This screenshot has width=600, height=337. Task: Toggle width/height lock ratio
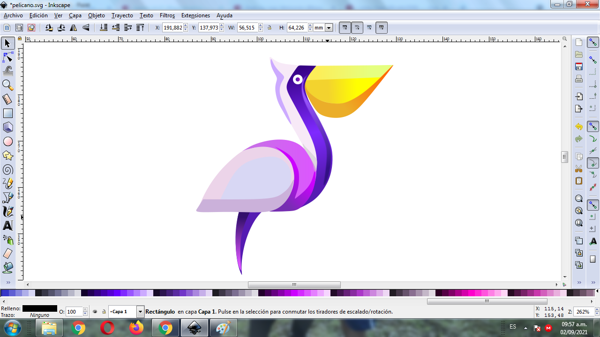(x=270, y=28)
